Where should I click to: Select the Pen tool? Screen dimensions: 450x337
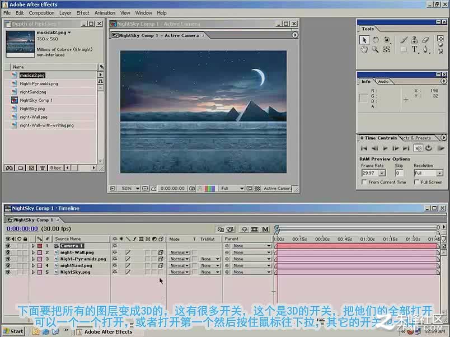[x=425, y=49]
